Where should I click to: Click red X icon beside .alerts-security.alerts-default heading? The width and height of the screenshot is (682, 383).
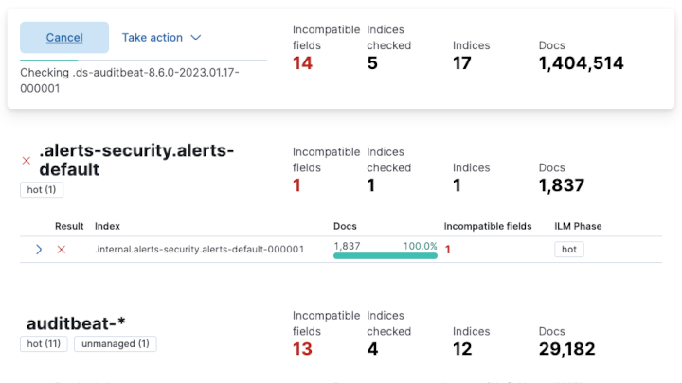(x=27, y=161)
